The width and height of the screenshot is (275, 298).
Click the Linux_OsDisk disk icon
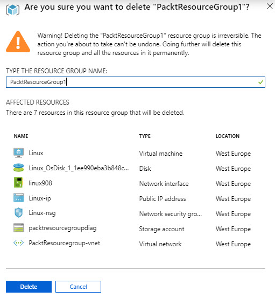pyautogui.click(x=19, y=168)
